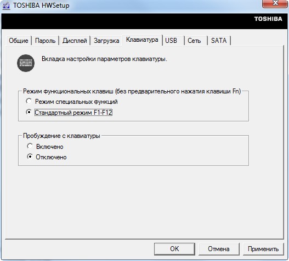The height and width of the screenshot is (261, 289).
Task: Enable keyboard wake with Включено
Action: (x=30, y=146)
